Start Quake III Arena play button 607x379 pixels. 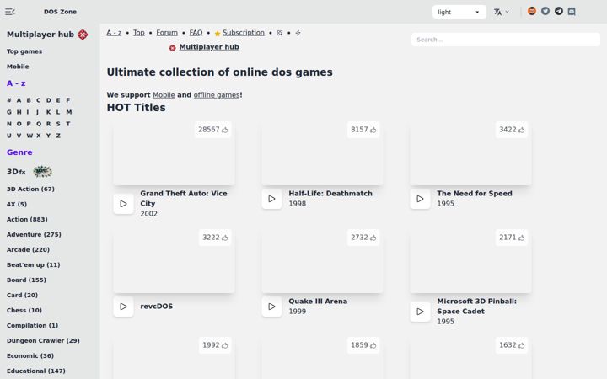coord(271,307)
